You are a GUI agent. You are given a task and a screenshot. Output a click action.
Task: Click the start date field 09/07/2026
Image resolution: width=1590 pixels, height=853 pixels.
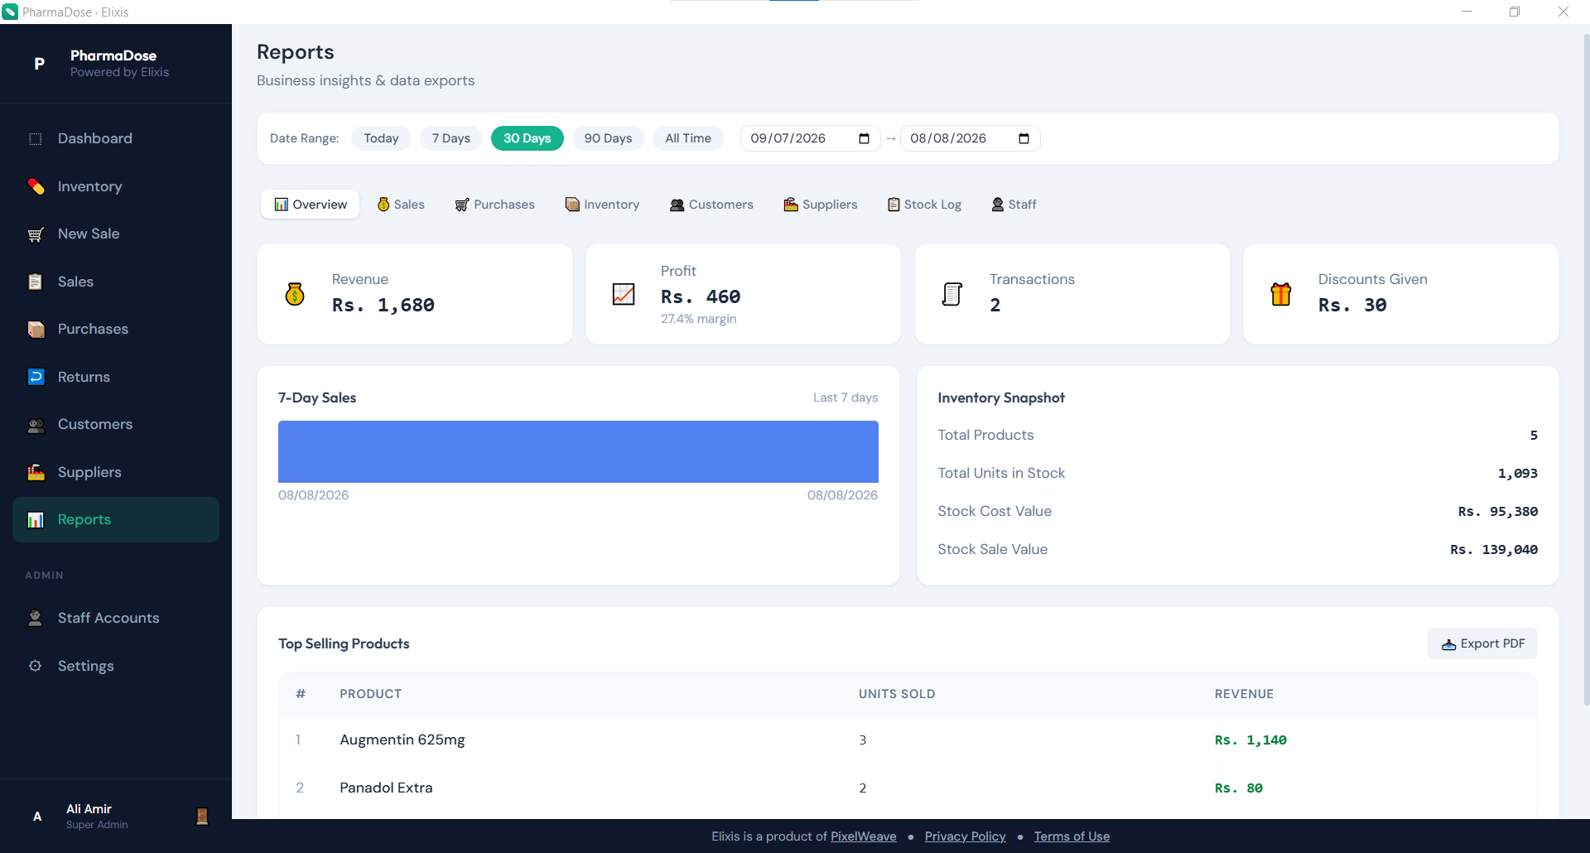[x=810, y=138]
